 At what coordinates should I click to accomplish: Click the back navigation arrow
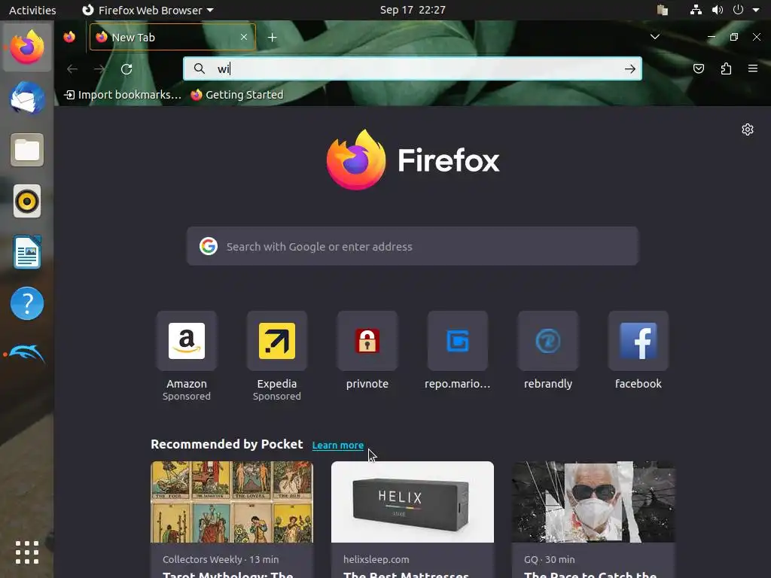tap(72, 69)
